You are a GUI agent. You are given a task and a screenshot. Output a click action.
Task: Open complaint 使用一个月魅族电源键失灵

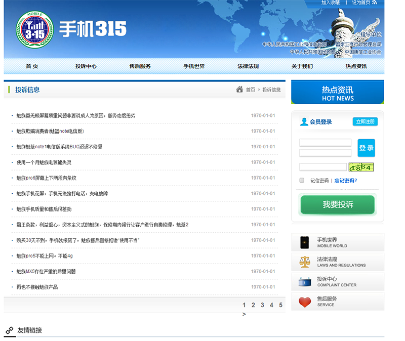click(44, 162)
